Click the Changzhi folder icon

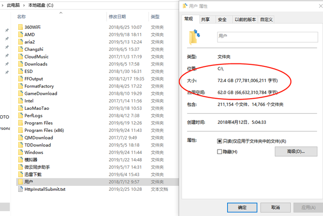pyautogui.click(x=20, y=49)
